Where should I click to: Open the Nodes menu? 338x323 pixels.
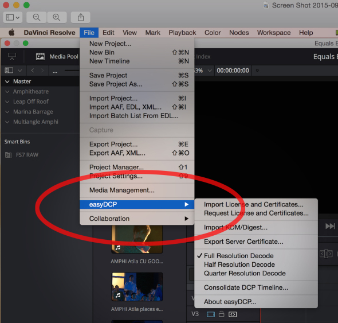click(239, 33)
